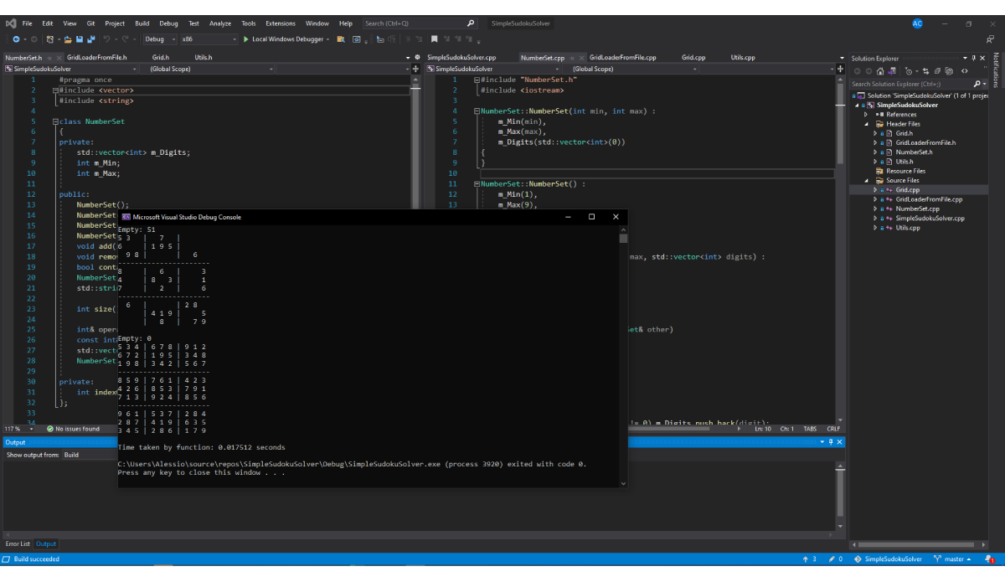
Task: Expand the References node
Action: [867, 115]
